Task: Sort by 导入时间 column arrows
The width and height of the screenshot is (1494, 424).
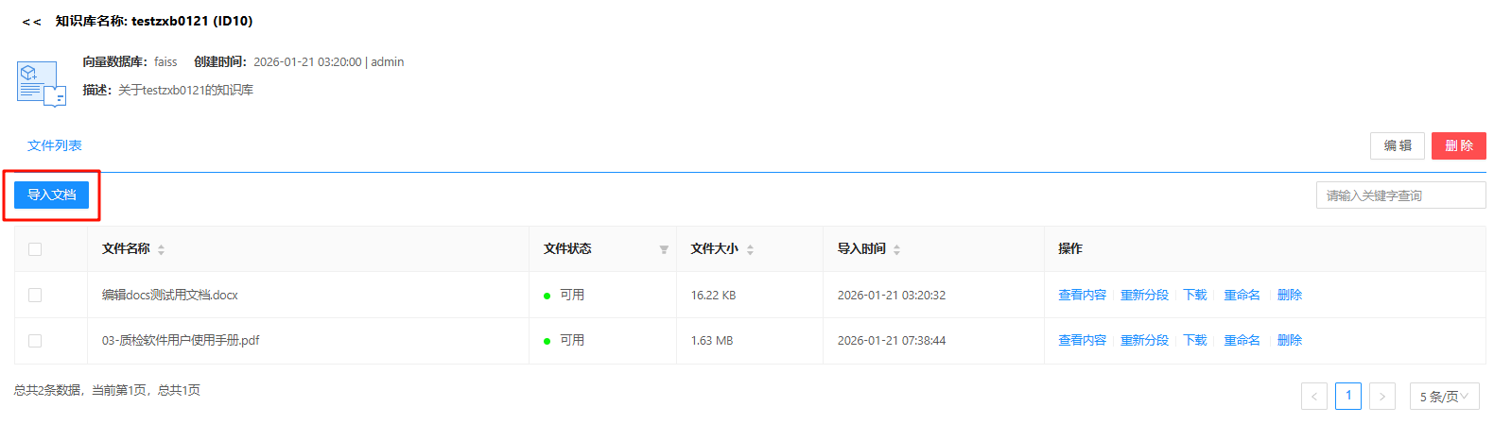Action: [896, 249]
